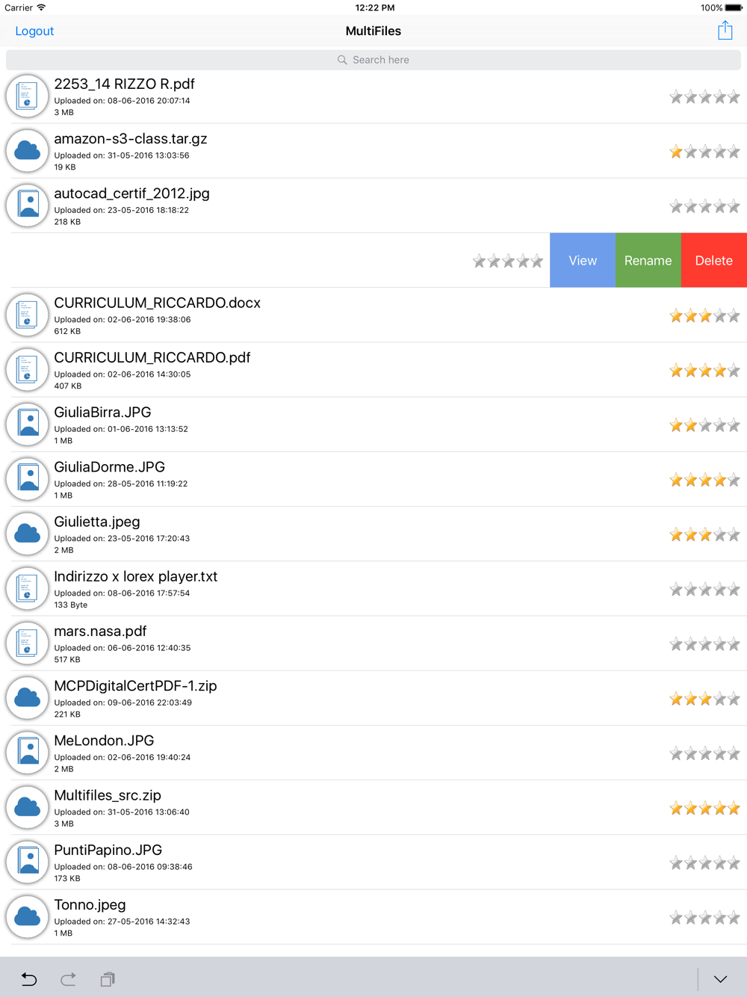Select the file name CURRICULUM_RICCARDO.pdf
Image resolution: width=747 pixels, height=997 pixels.
(152, 357)
